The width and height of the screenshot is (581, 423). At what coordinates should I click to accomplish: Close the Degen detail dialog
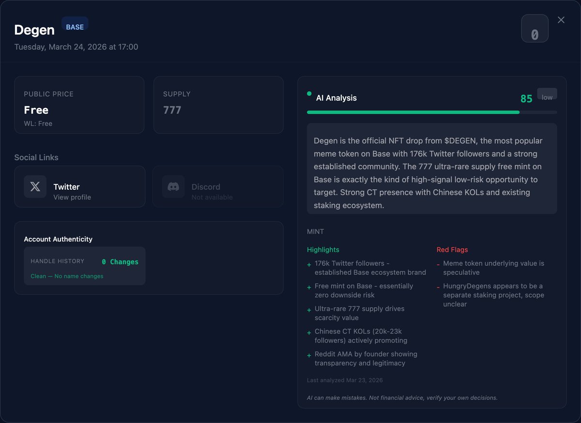[x=561, y=20]
